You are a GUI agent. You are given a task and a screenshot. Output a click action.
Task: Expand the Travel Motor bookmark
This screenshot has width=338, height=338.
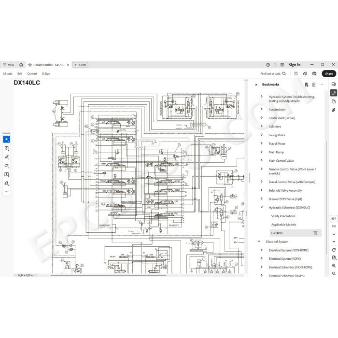click(262, 143)
